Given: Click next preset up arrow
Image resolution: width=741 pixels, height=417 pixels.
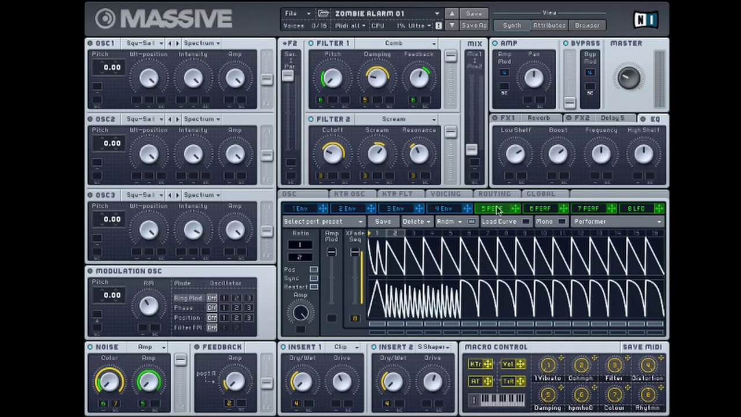Looking at the screenshot, I should coord(452,13).
